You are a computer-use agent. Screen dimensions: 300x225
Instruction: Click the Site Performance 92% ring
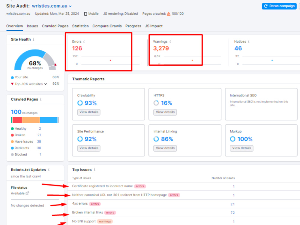pos(80,139)
